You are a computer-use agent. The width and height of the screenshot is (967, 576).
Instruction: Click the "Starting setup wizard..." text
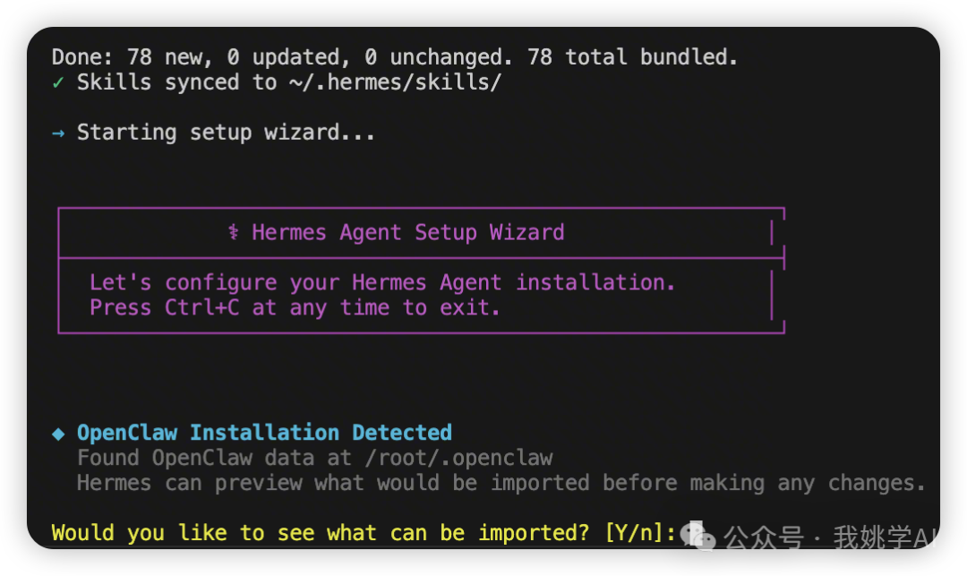(226, 133)
